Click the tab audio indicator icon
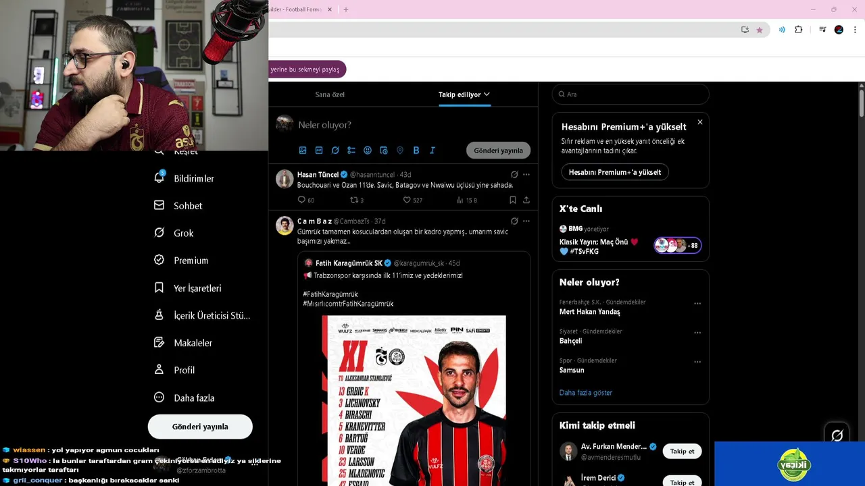Screen dimensions: 865x486 click(x=782, y=30)
